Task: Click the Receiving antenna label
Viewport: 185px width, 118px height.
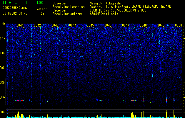Action: click(68, 14)
